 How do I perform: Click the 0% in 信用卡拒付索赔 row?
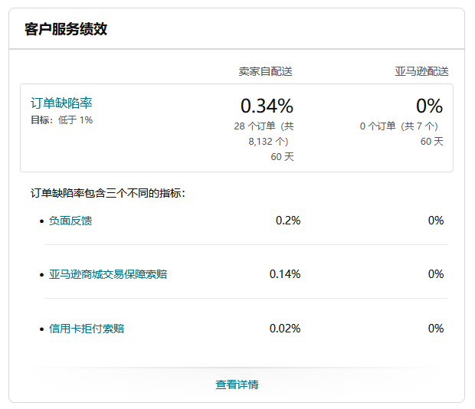[436, 328]
